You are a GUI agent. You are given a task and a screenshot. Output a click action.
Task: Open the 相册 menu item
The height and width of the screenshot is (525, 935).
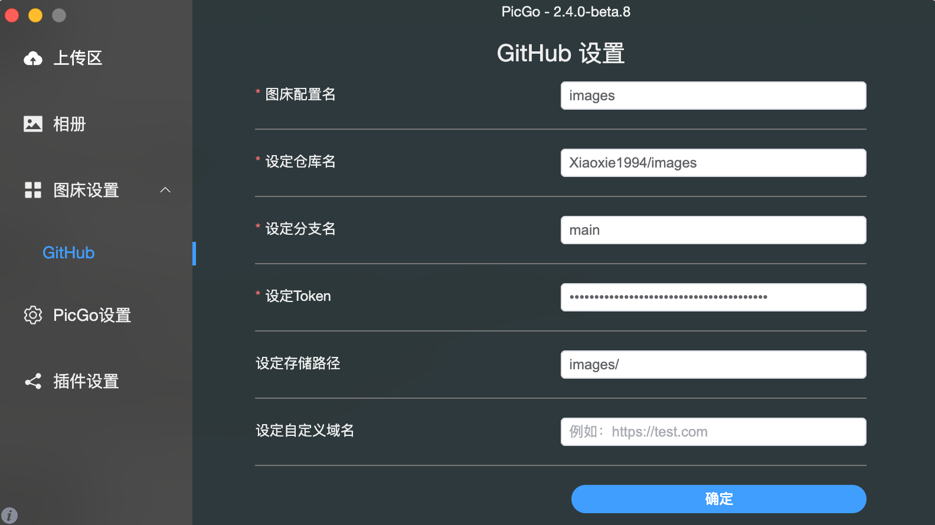[x=70, y=124]
